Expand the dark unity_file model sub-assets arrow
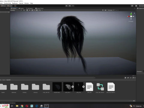Screen dimensions: 144x108 click(83, 87)
